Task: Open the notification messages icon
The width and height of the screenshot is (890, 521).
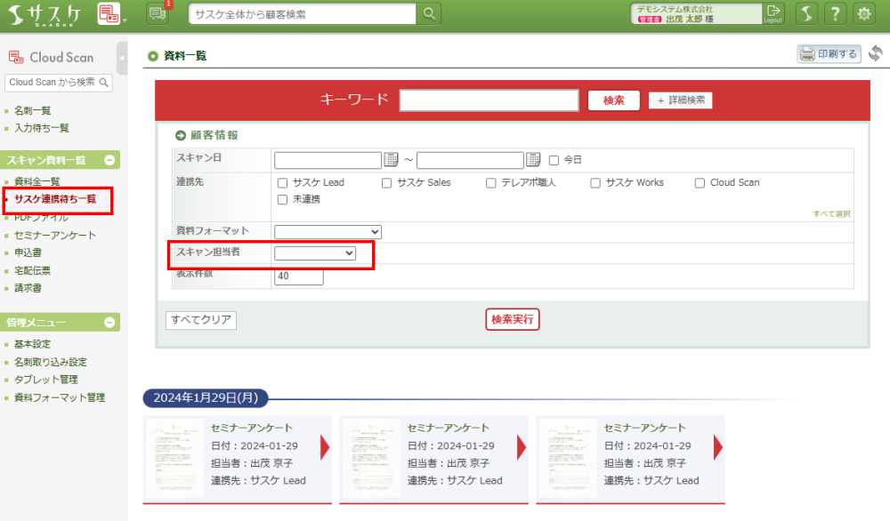Action: (157, 13)
